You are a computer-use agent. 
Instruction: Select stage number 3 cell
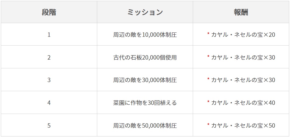49,80
